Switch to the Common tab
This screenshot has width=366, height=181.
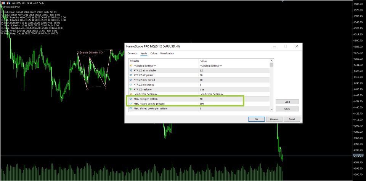(x=132, y=53)
